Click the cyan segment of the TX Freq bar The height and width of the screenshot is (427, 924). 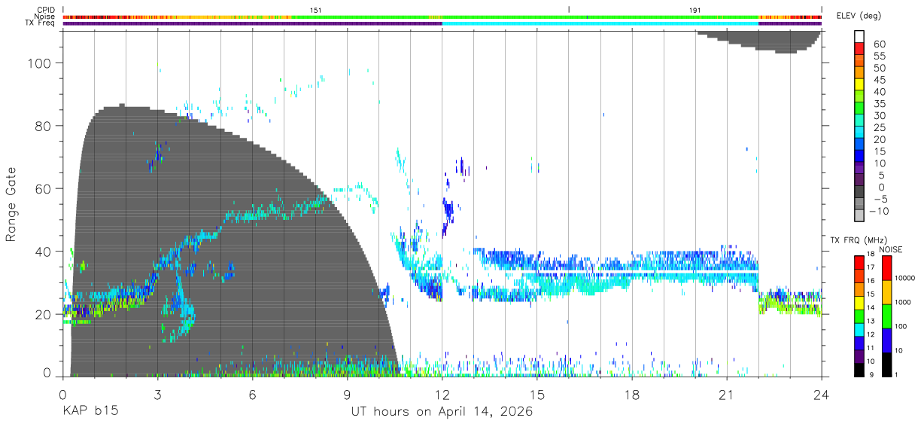pyautogui.click(x=600, y=23)
